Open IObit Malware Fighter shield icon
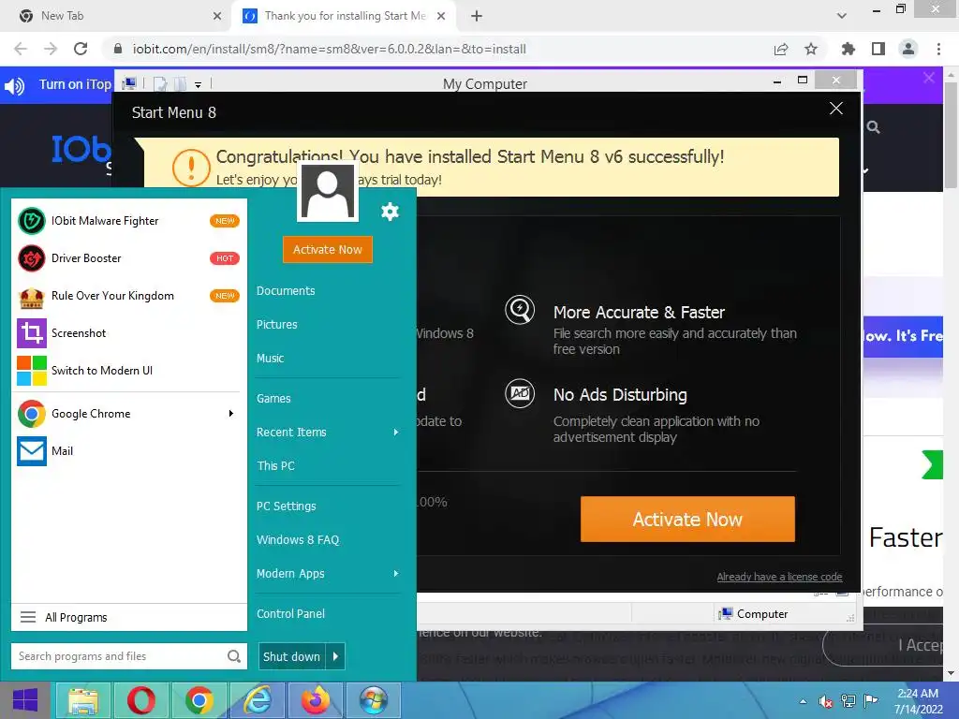Viewport: 959px width, 719px height. 31,221
